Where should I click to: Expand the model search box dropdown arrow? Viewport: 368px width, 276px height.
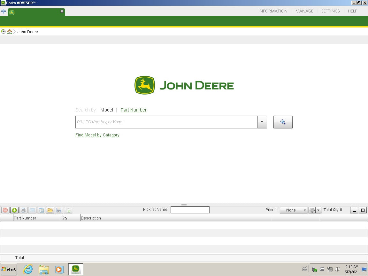[x=262, y=122]
